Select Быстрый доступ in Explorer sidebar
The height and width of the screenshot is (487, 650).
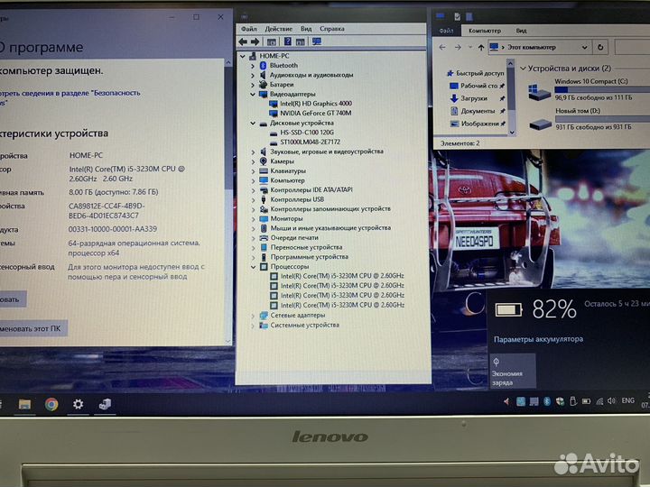pos(475,73)
